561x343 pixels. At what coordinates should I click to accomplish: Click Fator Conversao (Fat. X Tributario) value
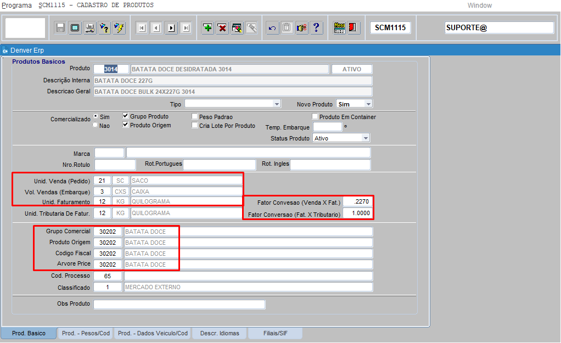357,213
